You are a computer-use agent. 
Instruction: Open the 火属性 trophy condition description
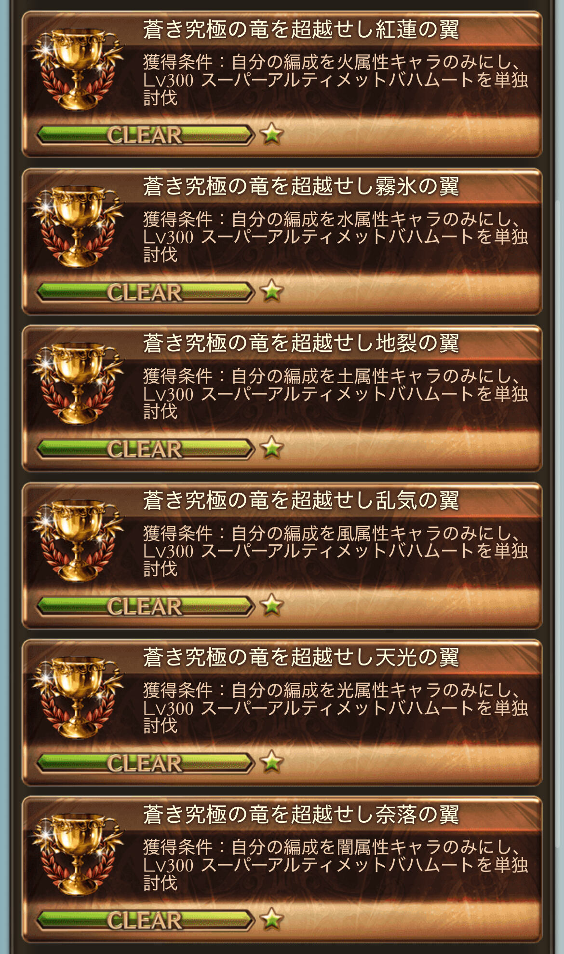point(336,80)
